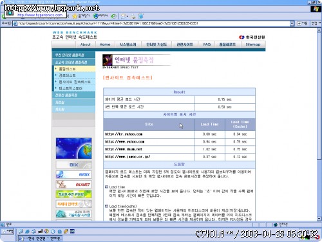
Task: Click the page scrollbar up arrow
Action: 319,30
